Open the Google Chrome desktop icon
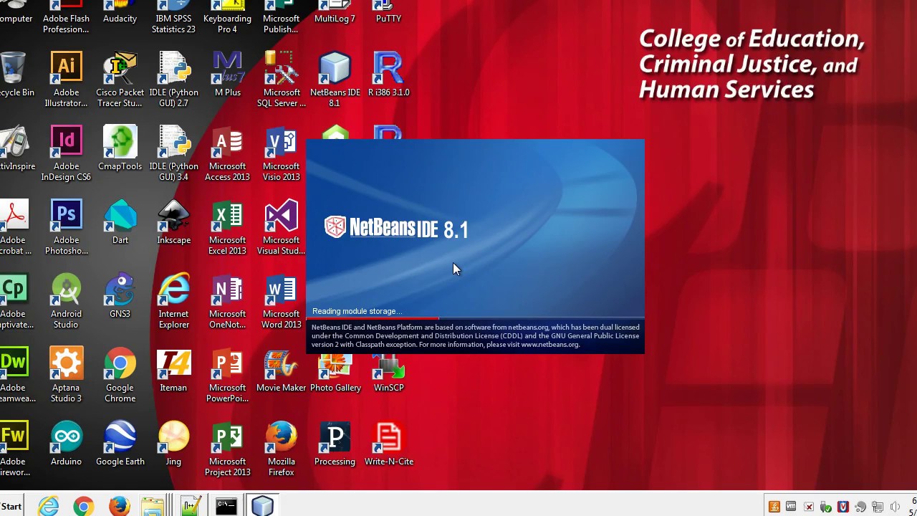This screenshot has height=516, width=917. click(x=120, y=374)
